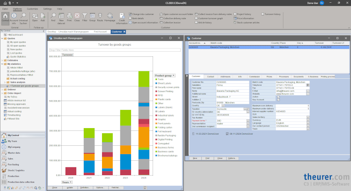Open the Production module in the sidebar
Image resolution: width=351 pixels, height=191 pixels.
14,176
